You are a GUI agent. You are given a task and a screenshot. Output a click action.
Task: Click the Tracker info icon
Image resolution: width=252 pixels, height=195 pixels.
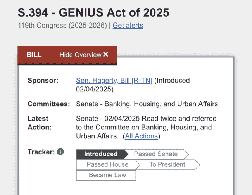(60, 152)
